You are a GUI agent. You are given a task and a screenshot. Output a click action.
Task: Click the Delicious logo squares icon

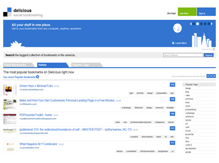point(7,12)
